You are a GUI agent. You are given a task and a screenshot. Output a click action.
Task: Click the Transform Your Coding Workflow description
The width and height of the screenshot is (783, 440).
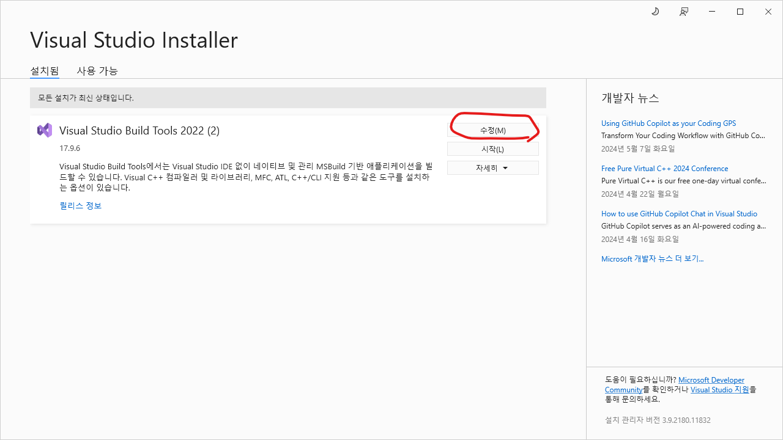tap(683, 136)
